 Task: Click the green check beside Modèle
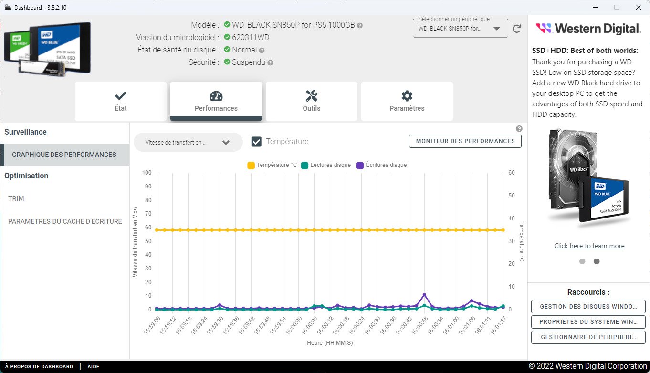[227, 25]
